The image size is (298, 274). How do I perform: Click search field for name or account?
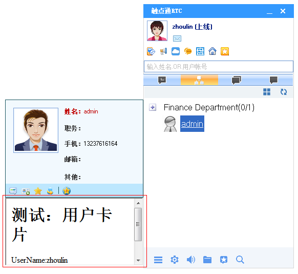(x=218, y=67)
